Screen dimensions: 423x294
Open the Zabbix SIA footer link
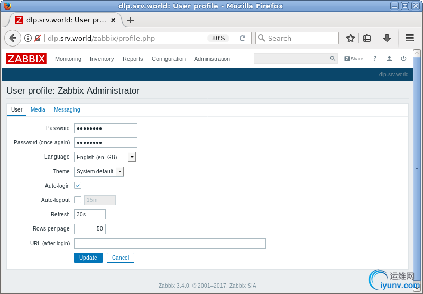point(243,286)
